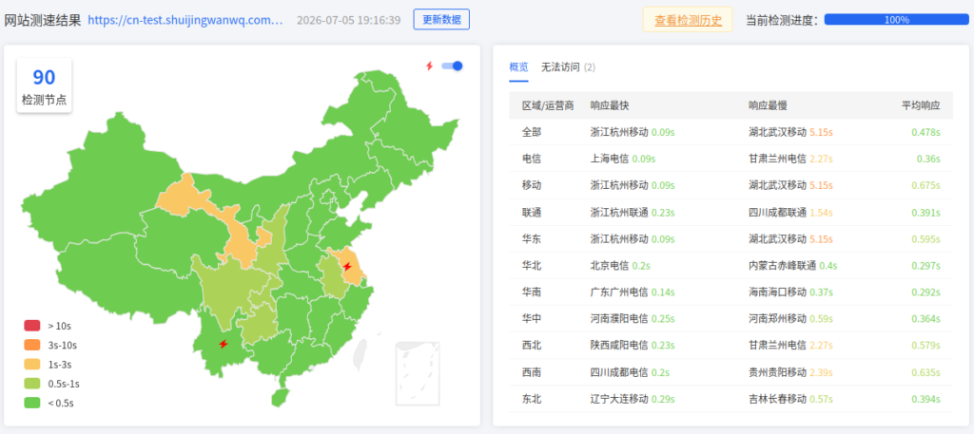Click the 0.297s average response value
Viewport: 974px width, 434px height.
tap(926, 266)
